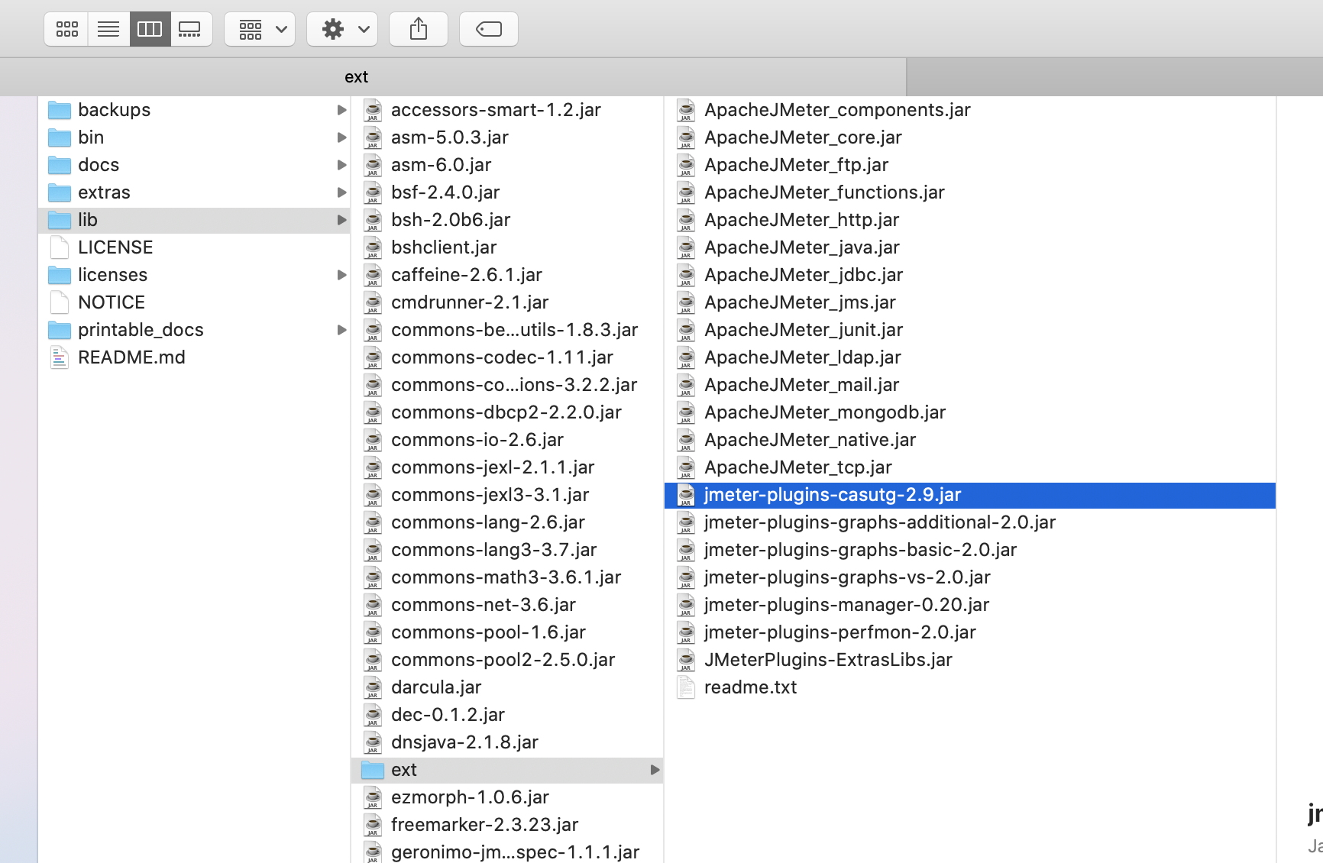
Task: Select the licenses folder icon
Action: coord(60,275)
